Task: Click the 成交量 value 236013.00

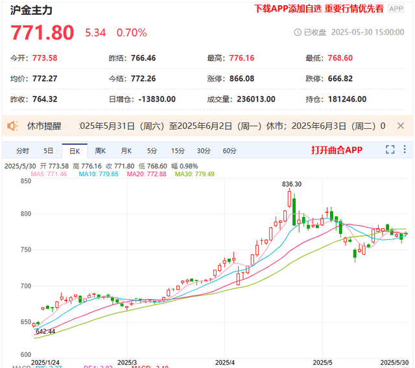Action: (256, 99)
